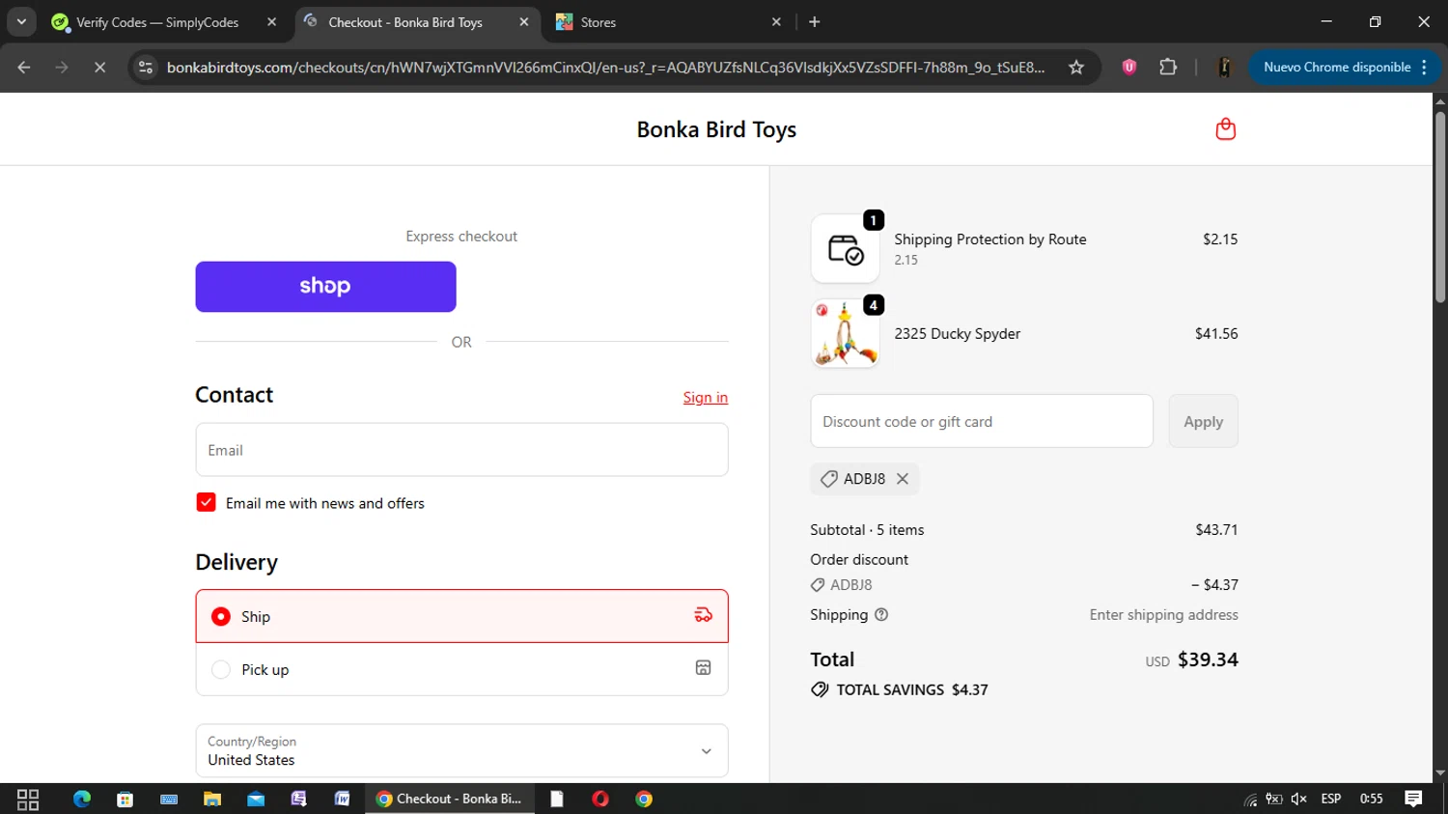This screenshot has height=814, width=1448.
Task: Open the Windows Start menu
Action: (x=28, y=800)
